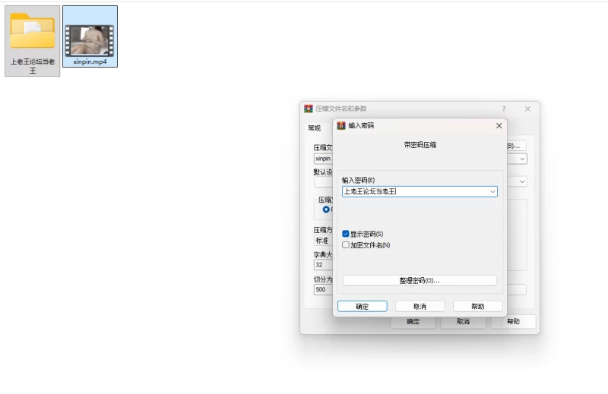Click inside the 输入密码 text field
Viewport: 608px width, 394px height.
tap(414, 192)
